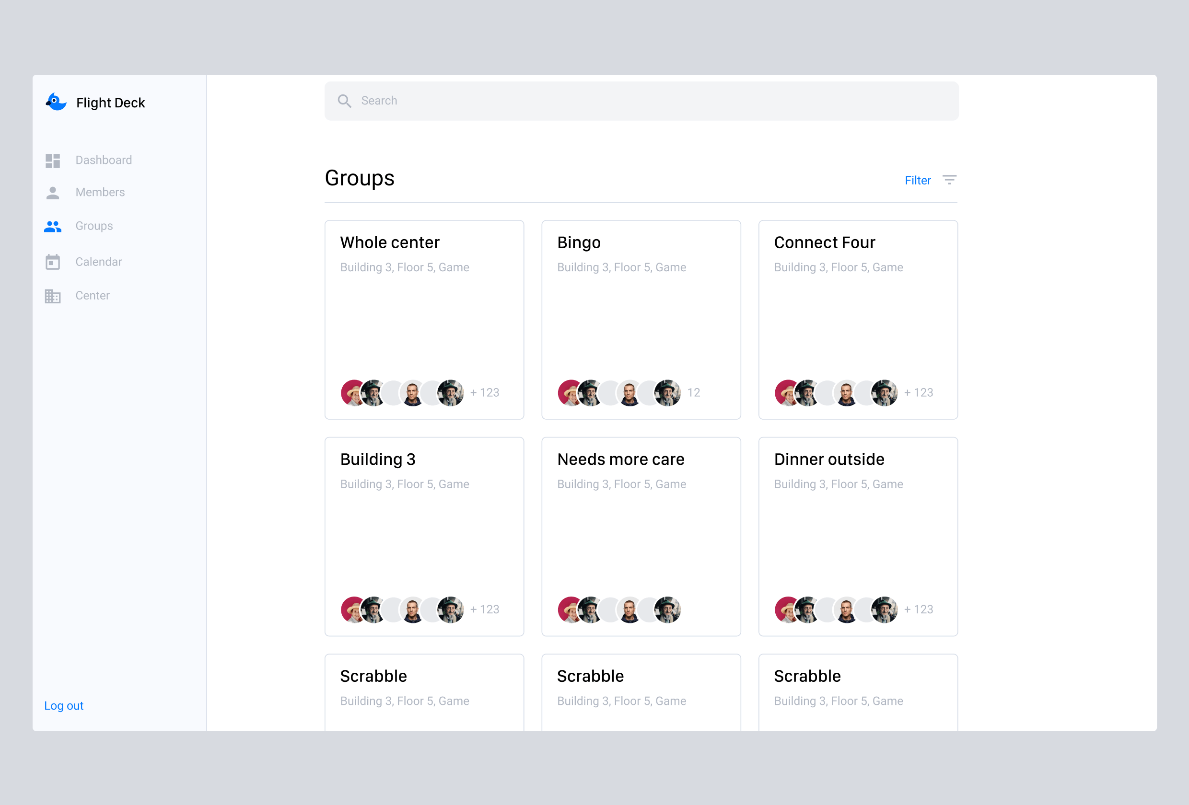Click the Dashboard grid icon
This screenshot has width=1189, height=805.
coord(53,161)
